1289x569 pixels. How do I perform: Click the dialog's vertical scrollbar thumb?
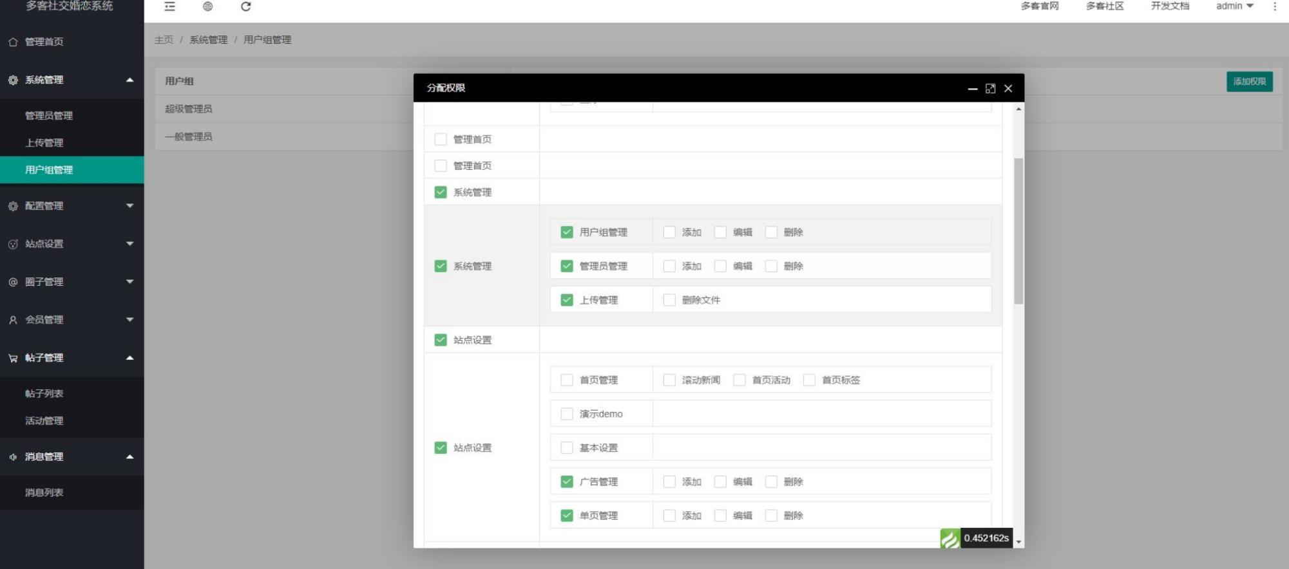pyautogui.click(x=1018, y=230)
